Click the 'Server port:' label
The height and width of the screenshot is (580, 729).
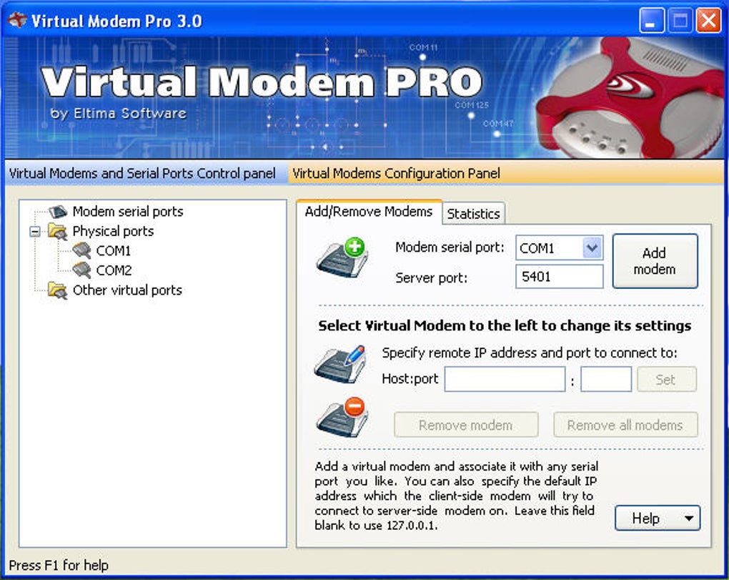click(431, 277)
